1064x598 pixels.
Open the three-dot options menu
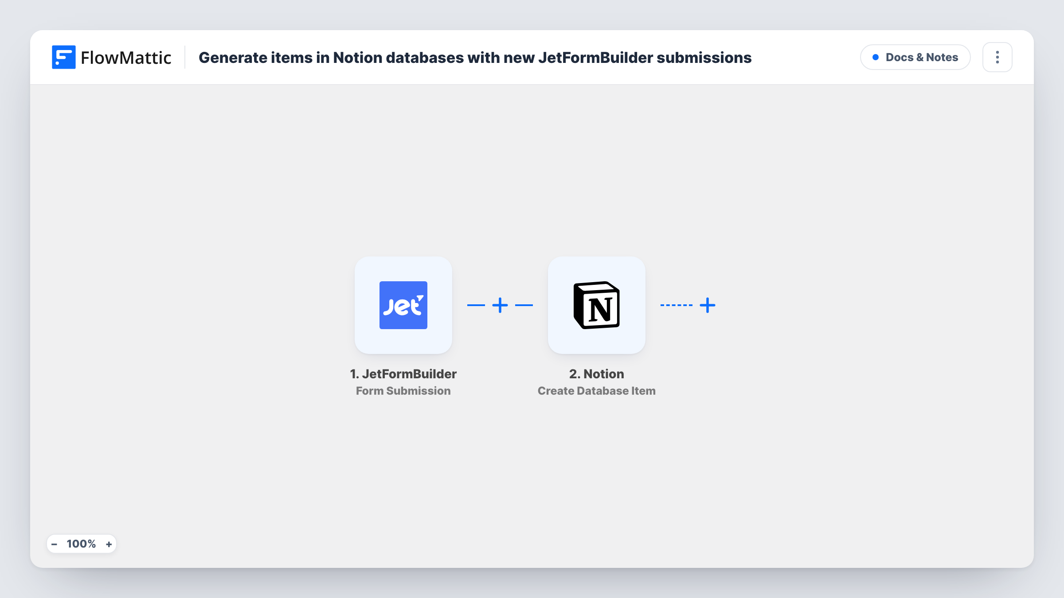(997, 57)
